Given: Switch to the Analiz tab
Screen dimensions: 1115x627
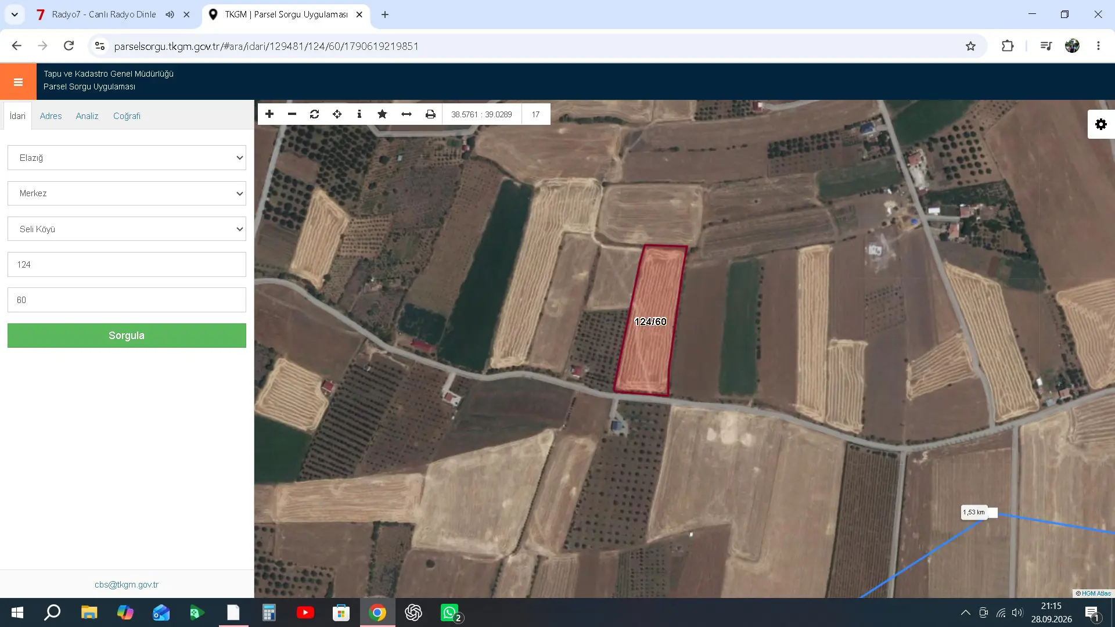Looking at the screenshot, I should pyautogui.click(x=87, y=116).
